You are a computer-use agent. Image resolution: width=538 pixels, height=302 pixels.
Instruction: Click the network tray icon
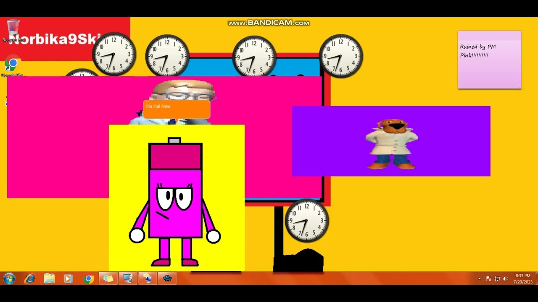pos(497,279)
